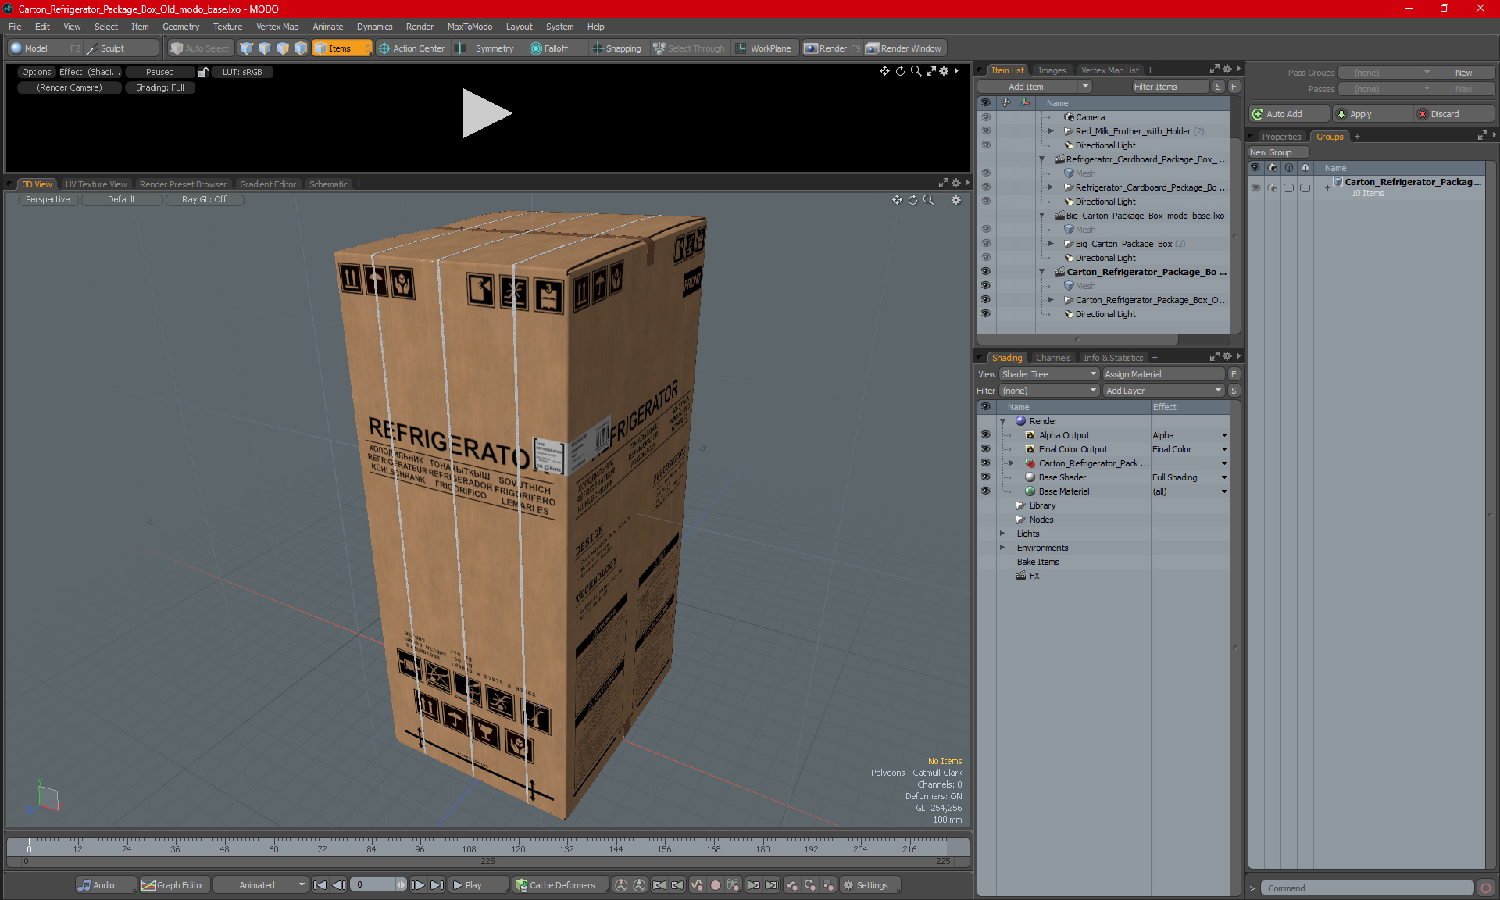Viewport: 1500px width, 900px height.
Task: Toggle visibility of Big_Carton_Package_Box item
Action: (x=986, y=244)
